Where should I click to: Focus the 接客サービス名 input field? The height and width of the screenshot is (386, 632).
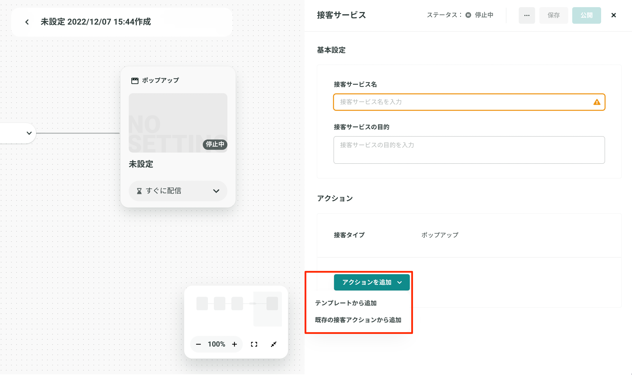(469, 102)
